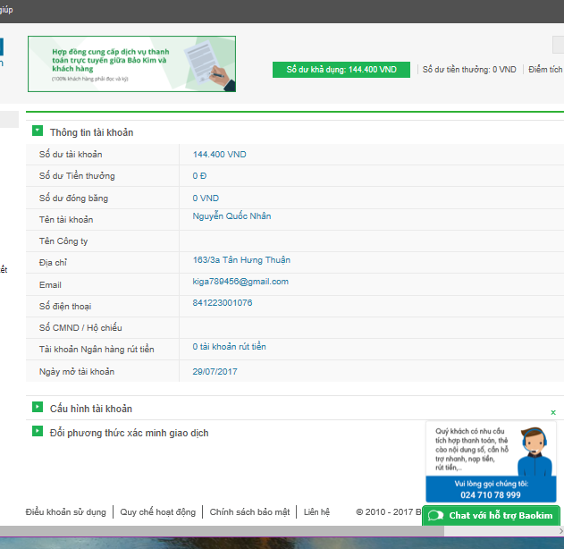Open Liên hệ footer link

[x=316, y=512]
